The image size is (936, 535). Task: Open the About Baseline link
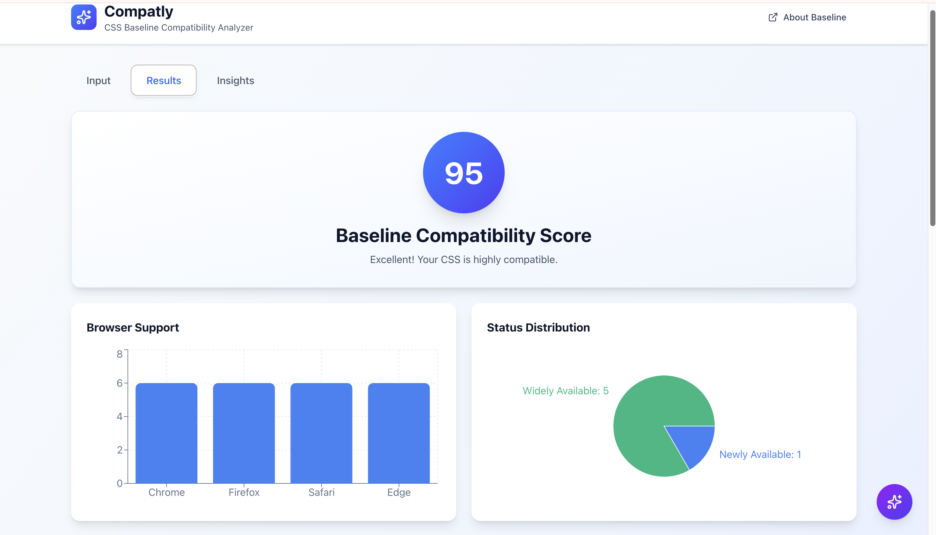coord(814,17)
